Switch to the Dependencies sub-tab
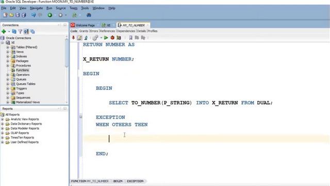 point(126,31)
